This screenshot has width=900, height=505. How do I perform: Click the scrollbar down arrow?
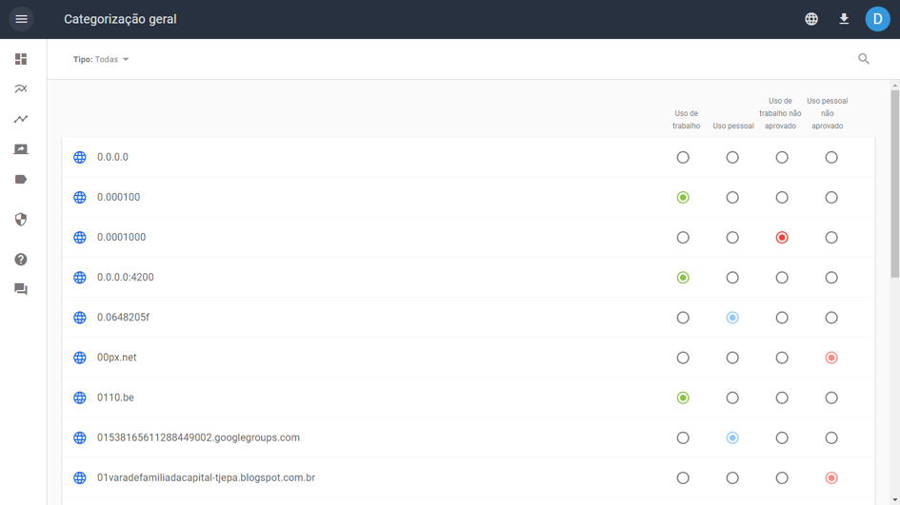pyautogui.click(x=895, y=499)
